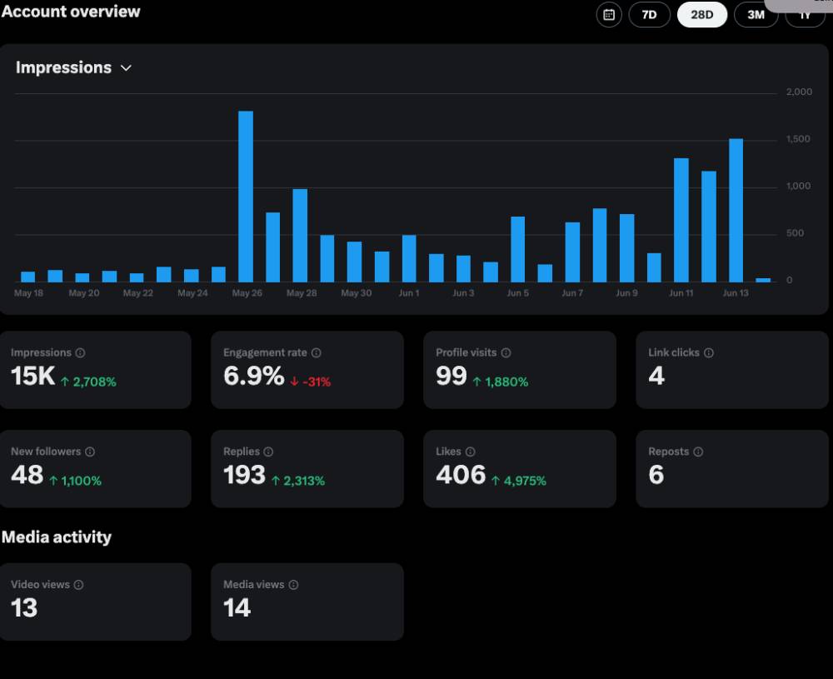Image resolution: width=833 pixels, height=679 pixels.
Task: Click the Media views value 14
Action: click(237, 608)
